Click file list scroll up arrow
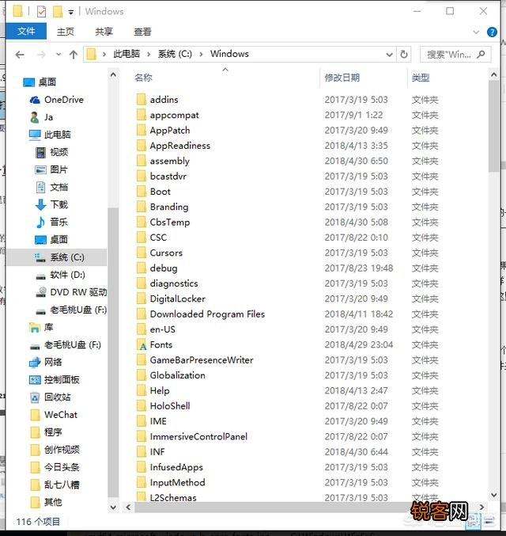This screenshot has height=536, width=506. pyautogui.click(x=493, y=74)
